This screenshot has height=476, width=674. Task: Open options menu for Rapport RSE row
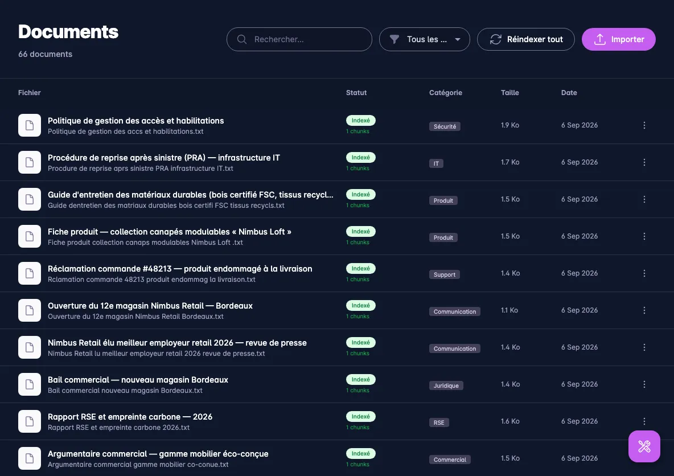coord(644,421)
